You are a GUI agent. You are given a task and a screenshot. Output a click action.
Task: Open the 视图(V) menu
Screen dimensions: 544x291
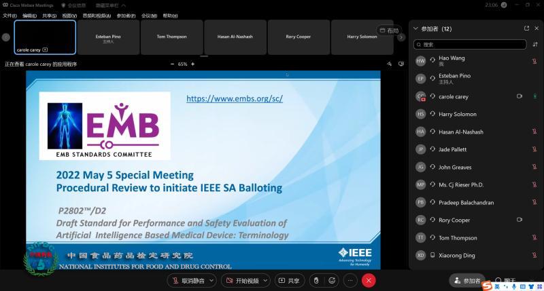point(69,16)
